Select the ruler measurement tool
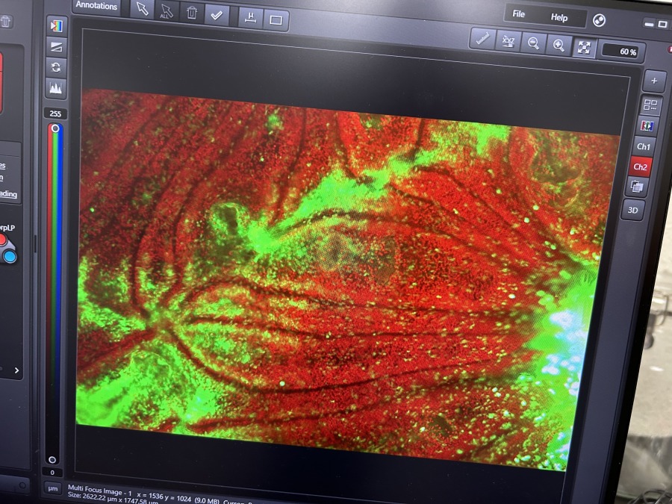The image size is (672, 504). [483, 39]
